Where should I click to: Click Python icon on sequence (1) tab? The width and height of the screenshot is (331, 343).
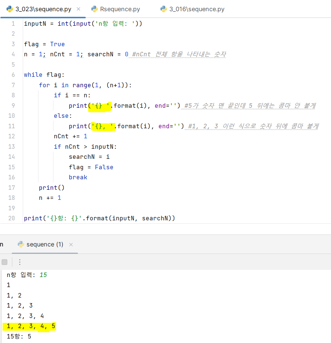click(21, 244)
